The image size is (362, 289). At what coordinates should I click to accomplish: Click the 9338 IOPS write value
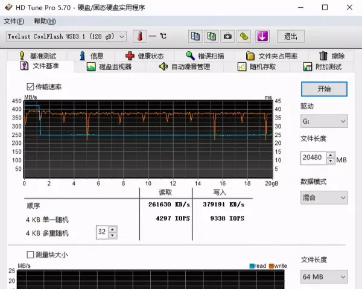pyautogui.click(x=227, y=218)
